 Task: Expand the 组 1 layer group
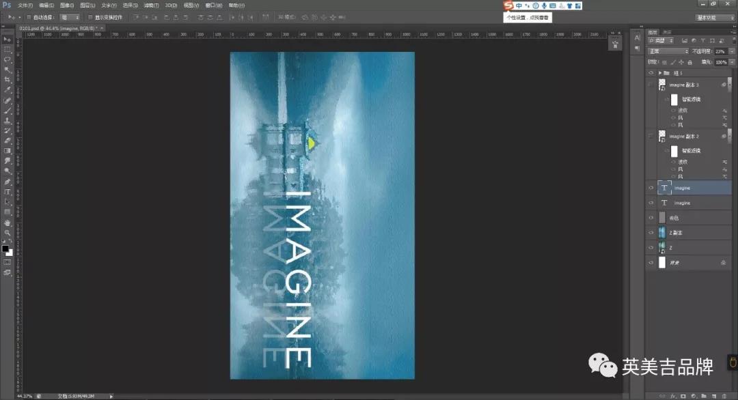(660, 73)
